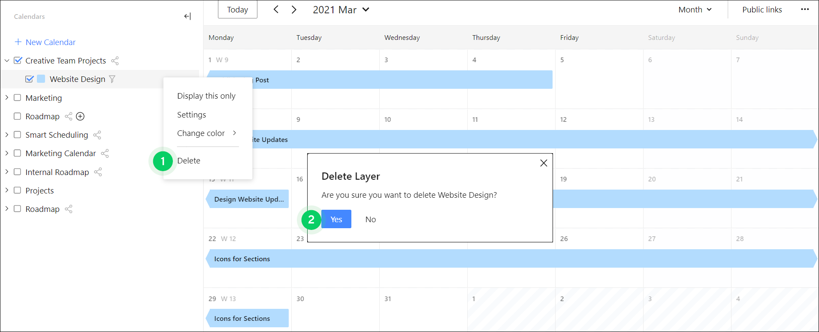Collapse the Creative Team Projects group

[7, 60]
